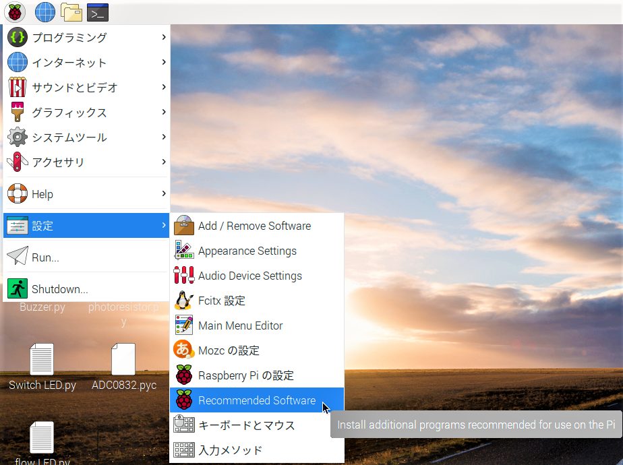The width and height of the screenshot is (623, 465).
Task: Select the flow LED.py desktop file icon
Action: click(x=42, y=437)
